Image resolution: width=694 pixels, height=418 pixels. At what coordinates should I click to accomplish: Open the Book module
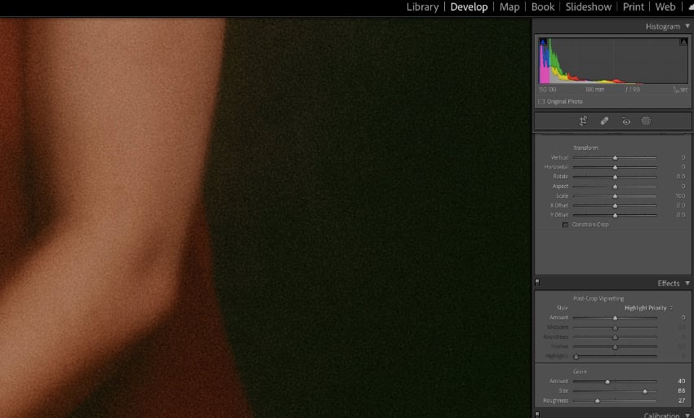[x=543, y=7]
